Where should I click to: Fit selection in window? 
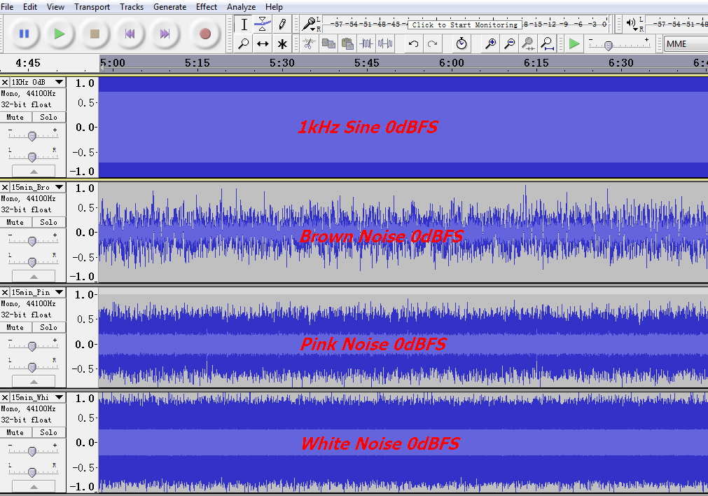click(528, 44)
